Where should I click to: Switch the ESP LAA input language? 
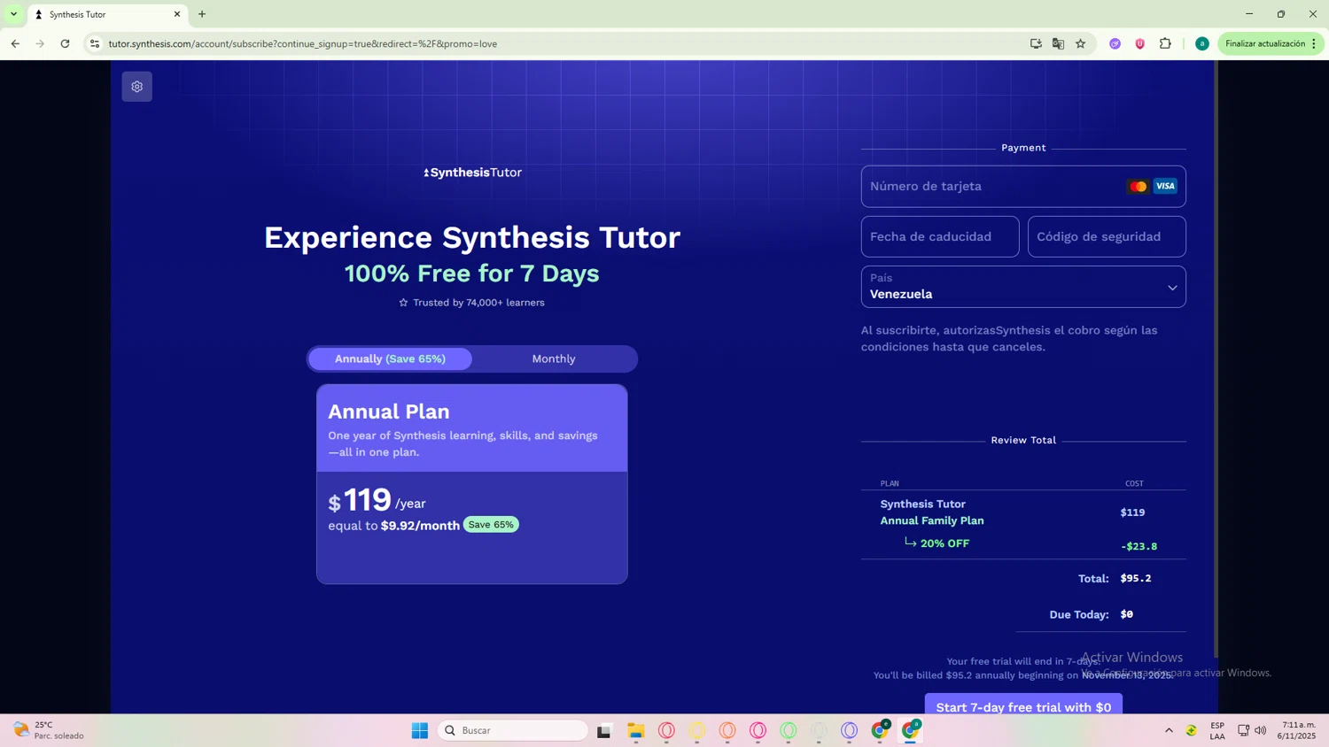pos(1217,730)
